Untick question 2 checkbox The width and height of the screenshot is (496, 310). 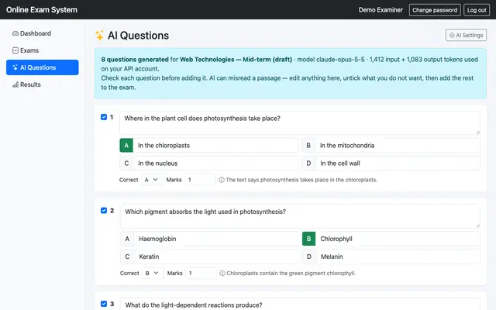[x=104, y=210]
